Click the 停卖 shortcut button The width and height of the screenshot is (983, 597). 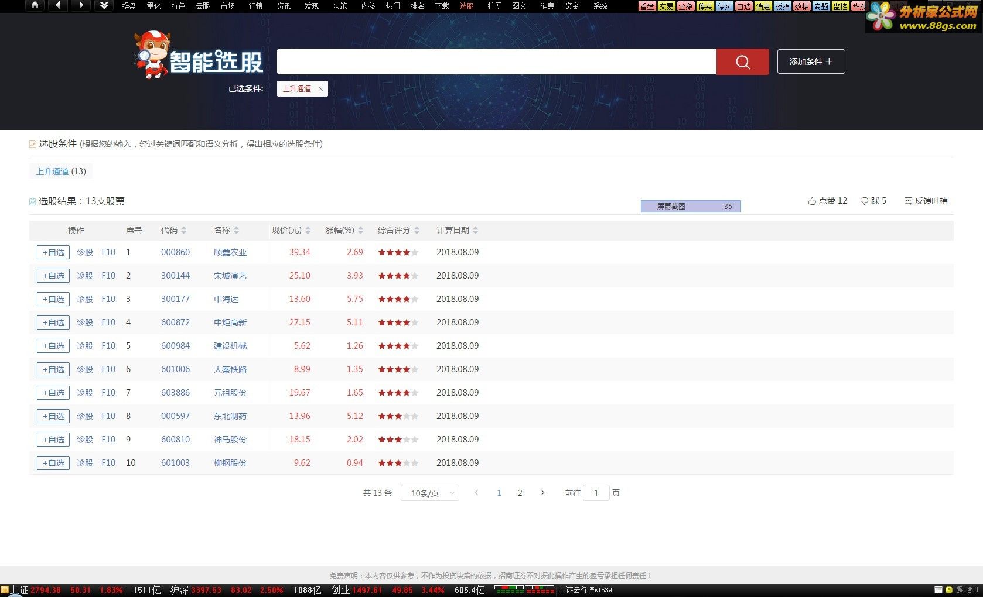pos(724,6)
